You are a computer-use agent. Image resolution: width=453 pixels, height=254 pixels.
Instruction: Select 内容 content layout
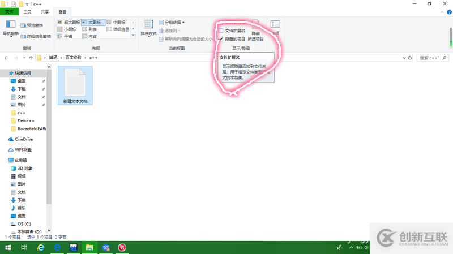click(x=89, y=36)
